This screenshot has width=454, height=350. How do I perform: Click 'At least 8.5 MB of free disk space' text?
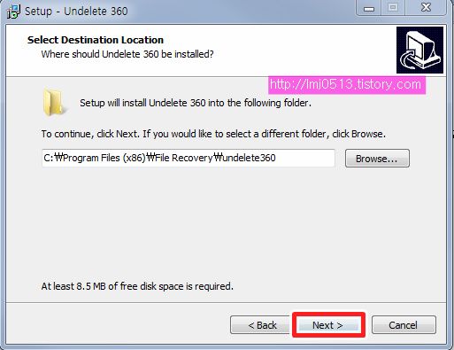tap(137, 286)
